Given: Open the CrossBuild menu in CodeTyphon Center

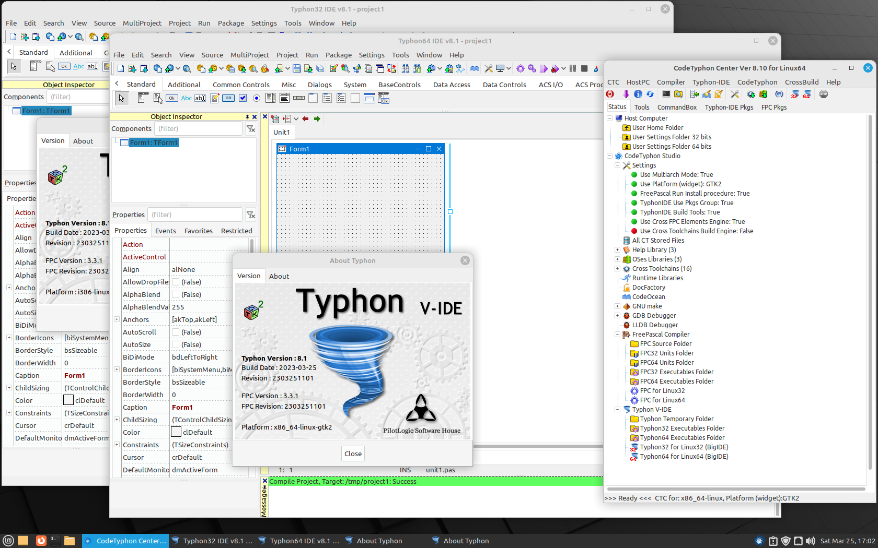Looking at the screenshot, I should 802,82.
